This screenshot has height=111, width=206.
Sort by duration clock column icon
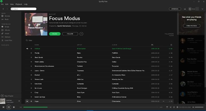tap(171, 45)
